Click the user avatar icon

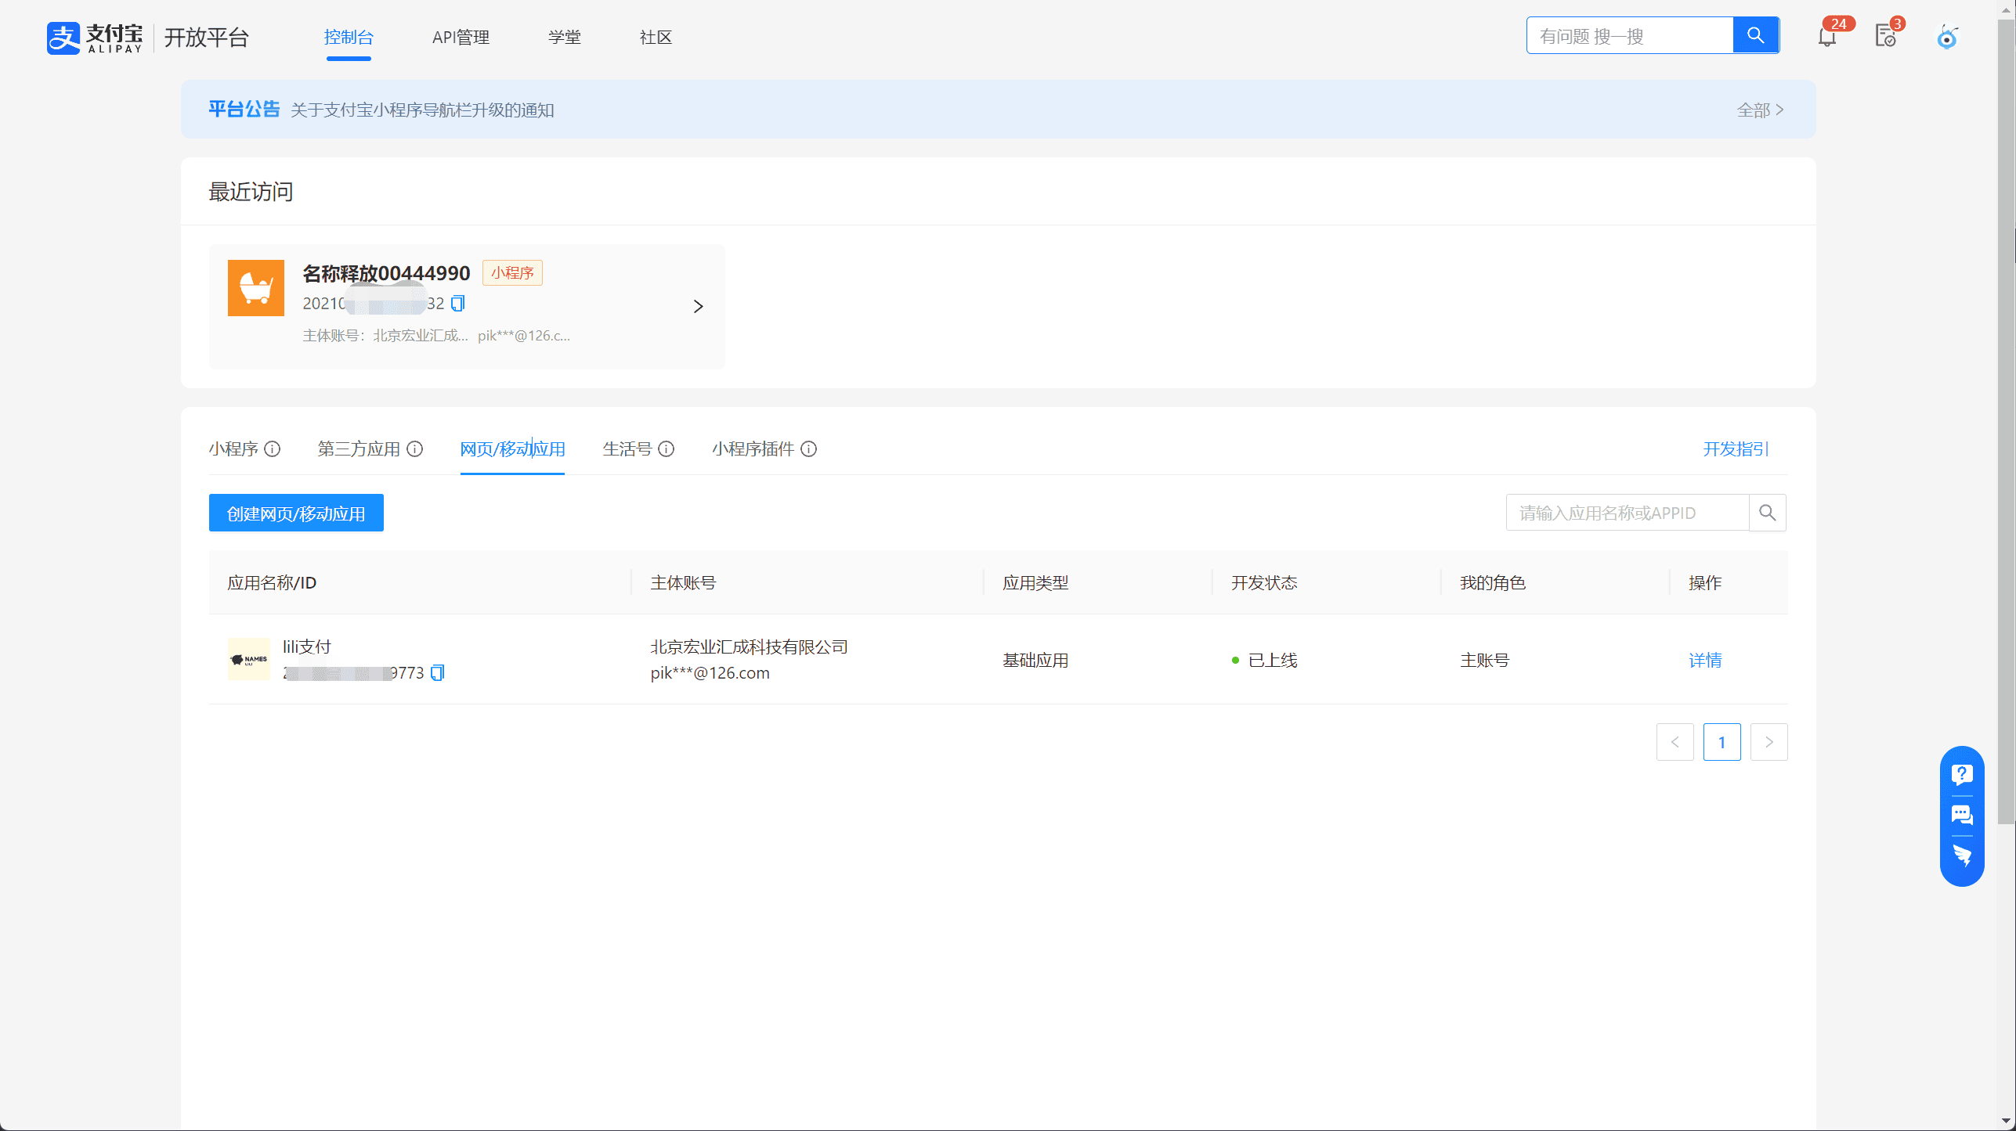tap(1947, 37)
